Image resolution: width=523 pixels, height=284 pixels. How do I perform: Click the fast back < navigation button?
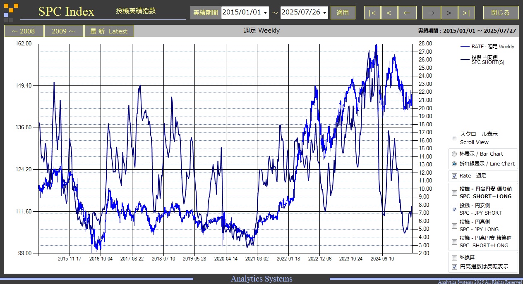tap(389, 13)
